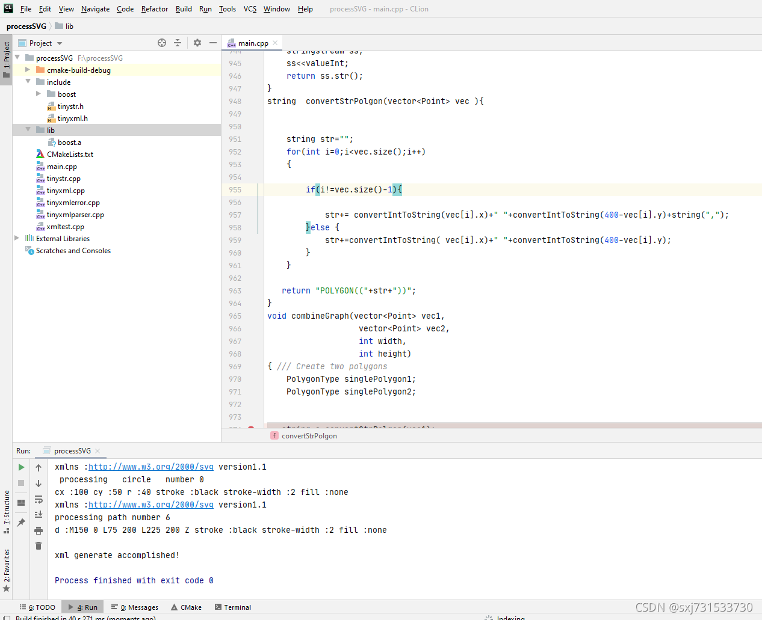
Task: Collapse all nodes in Project tree
Action: pos(178,43)
